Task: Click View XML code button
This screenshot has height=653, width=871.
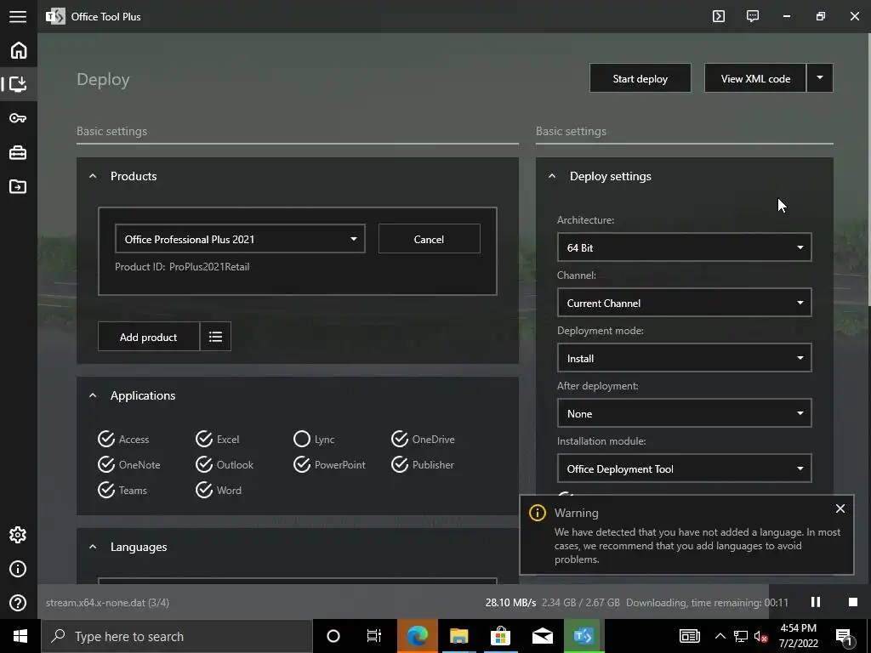Action: pos(755,77)
